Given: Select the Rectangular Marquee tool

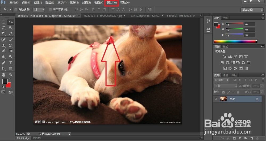Looking at the screenshot, I should click(x=3, y=22).
